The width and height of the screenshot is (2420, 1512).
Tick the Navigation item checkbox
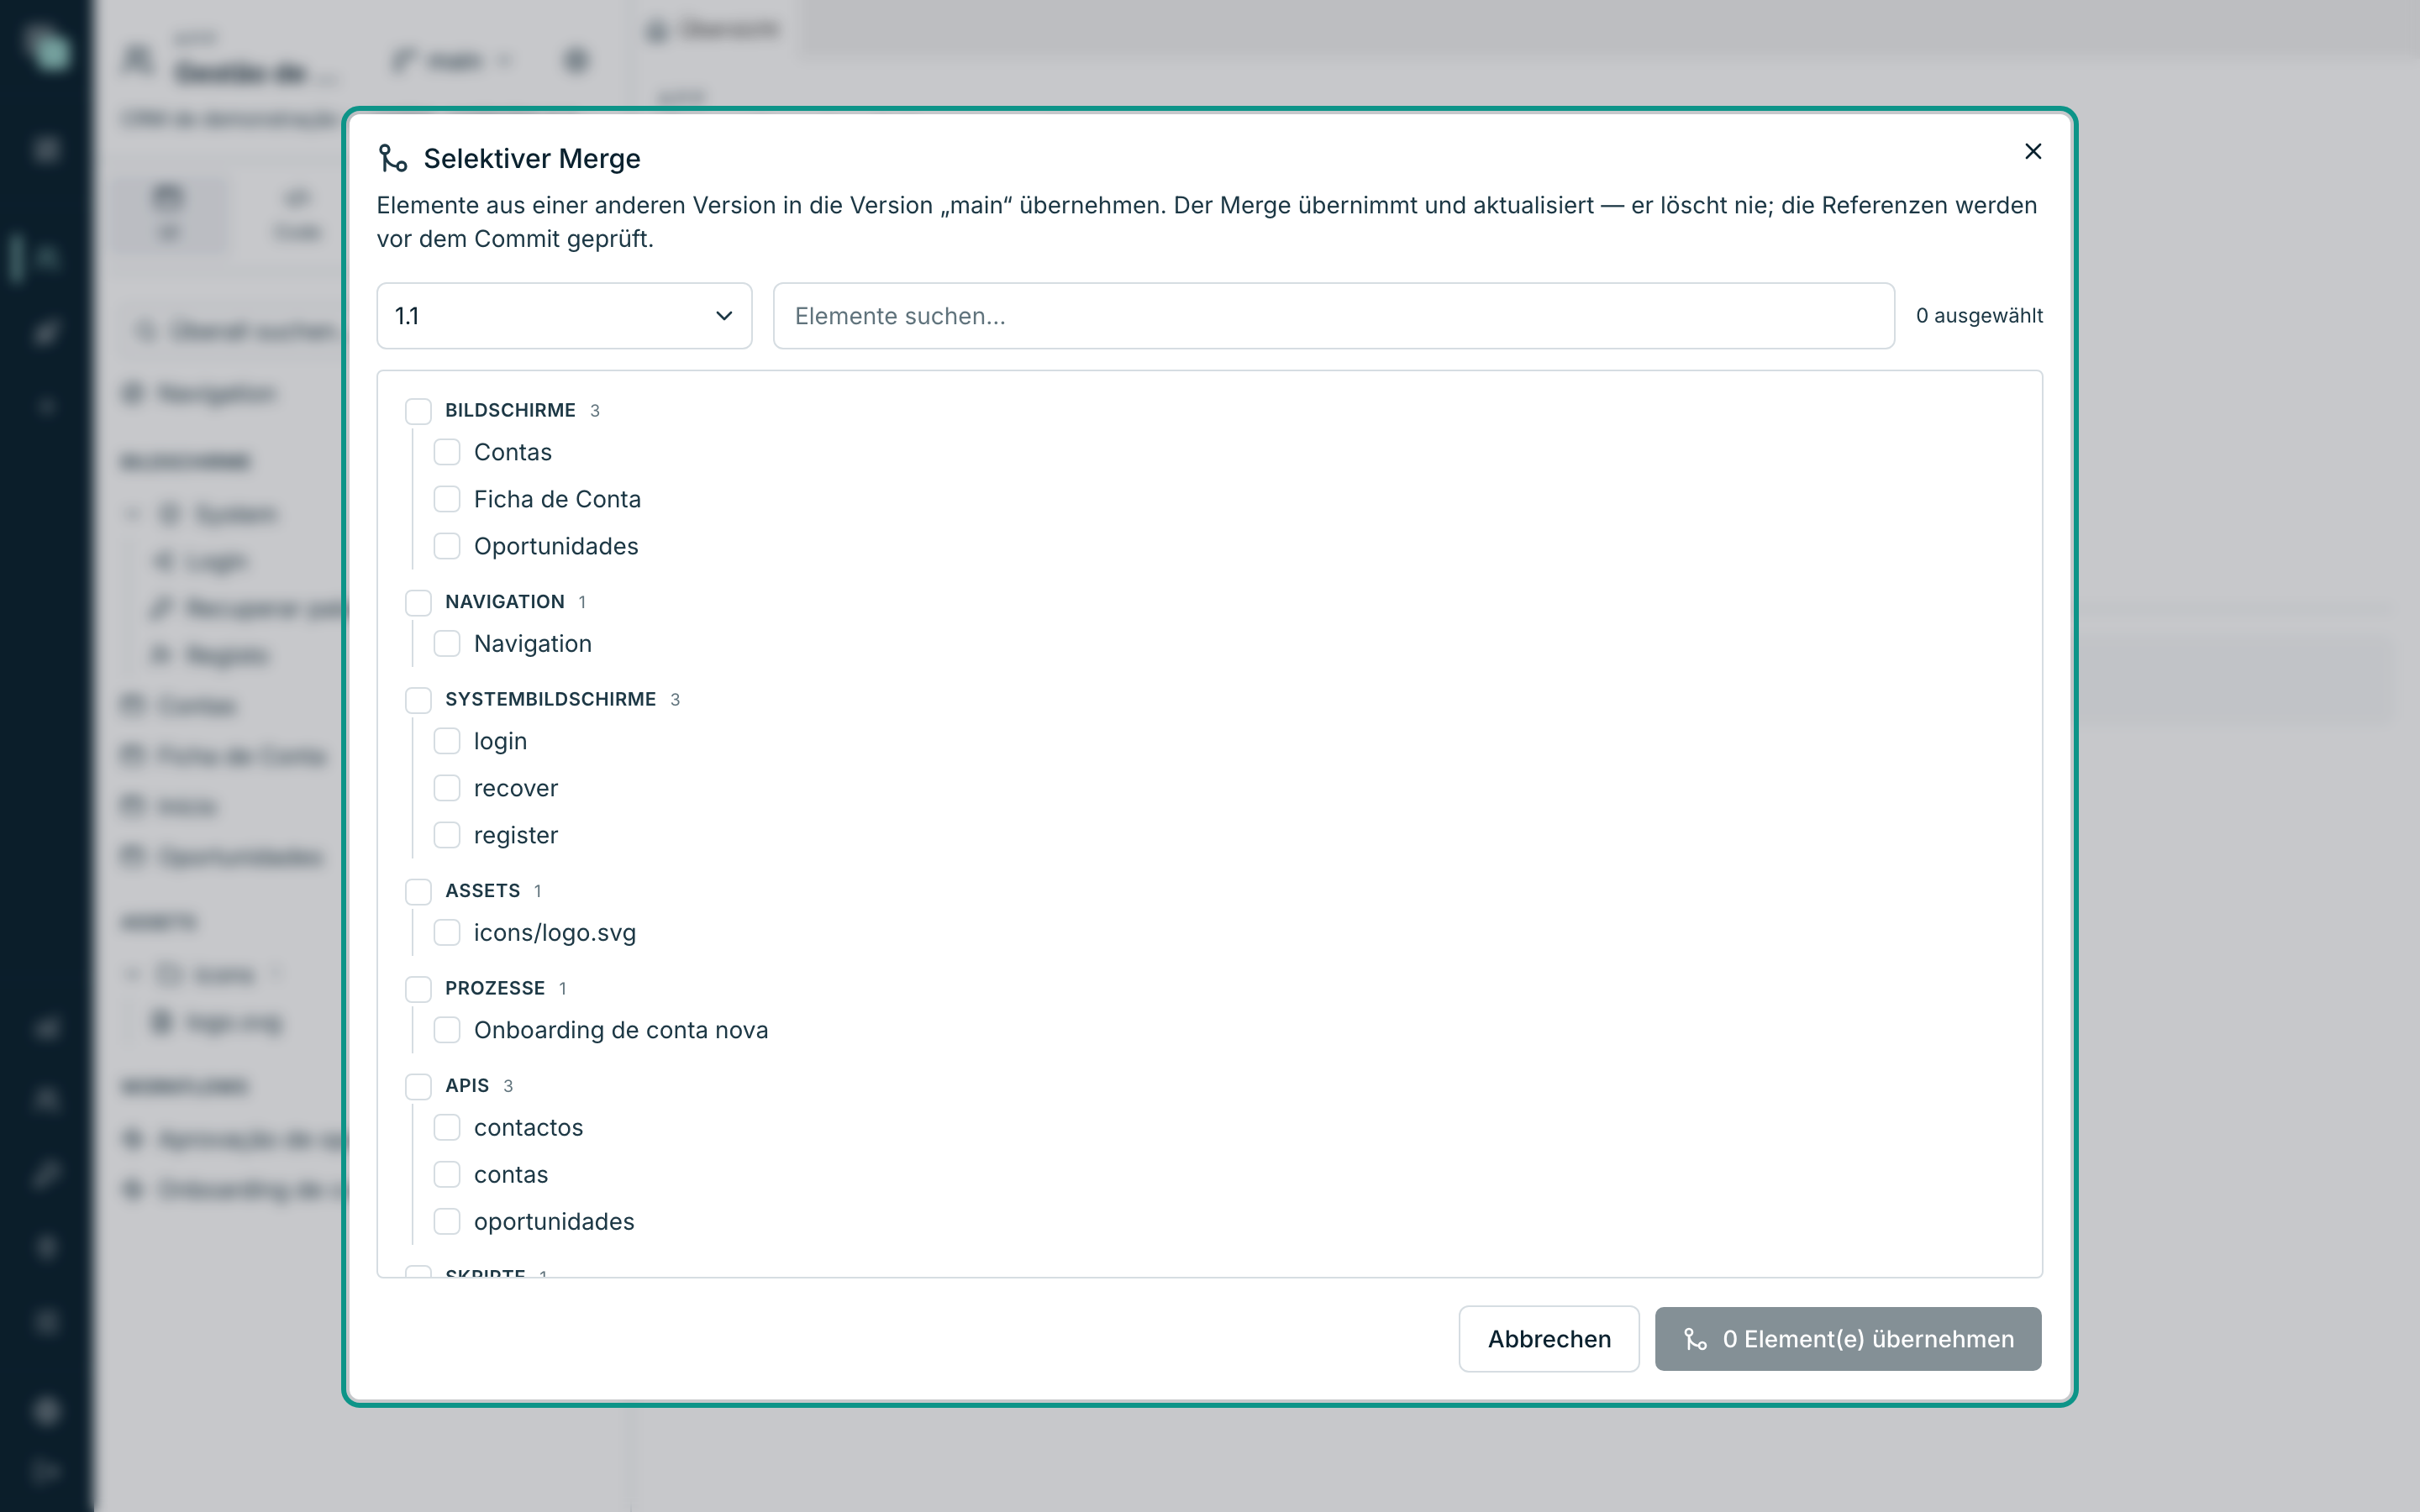(447, 644)
